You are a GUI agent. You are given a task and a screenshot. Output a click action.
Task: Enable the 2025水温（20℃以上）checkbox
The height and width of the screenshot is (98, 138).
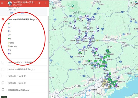click(x=3, y=83)
